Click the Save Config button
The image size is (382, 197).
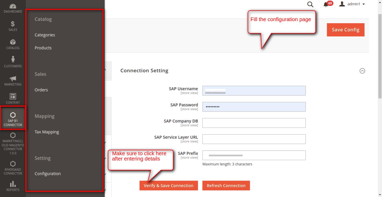(x=345, y=30)
